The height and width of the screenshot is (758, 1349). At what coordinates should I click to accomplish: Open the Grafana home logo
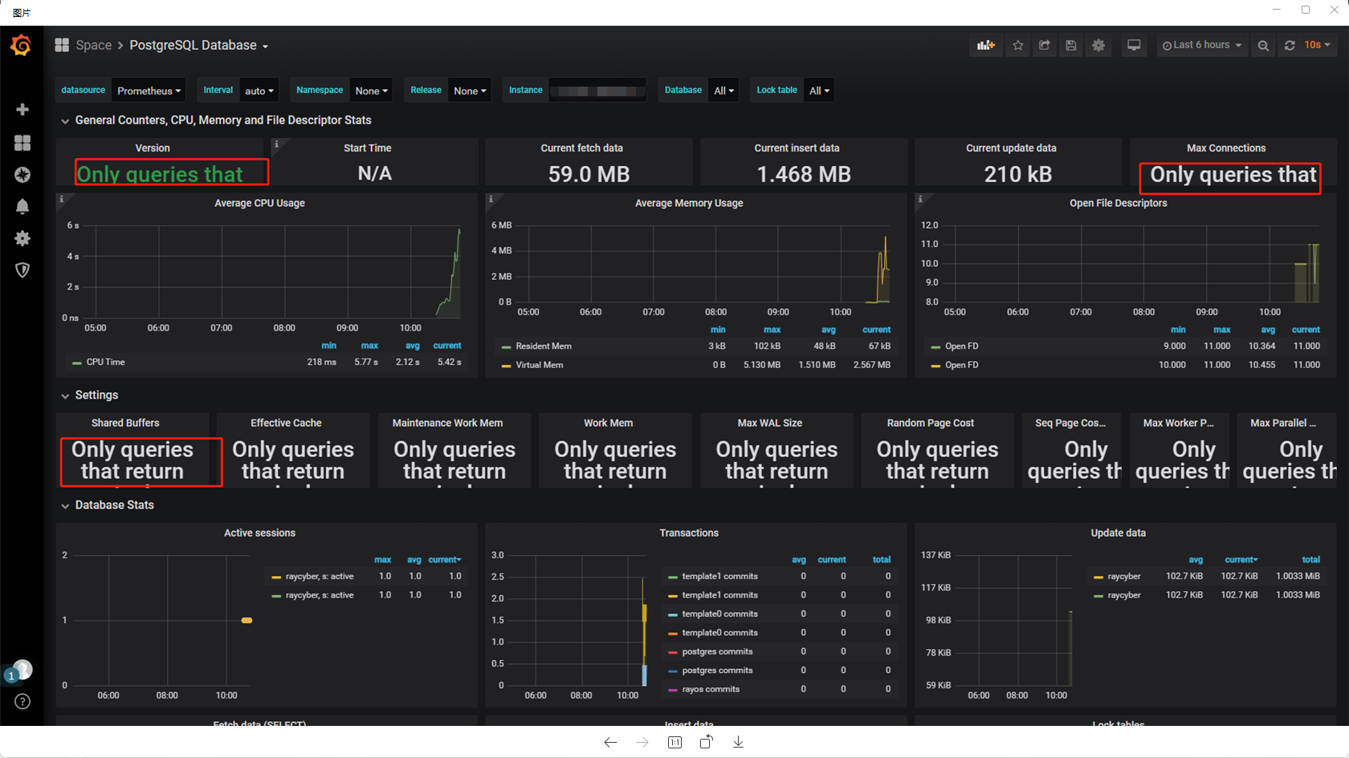(x=22, y=46)
